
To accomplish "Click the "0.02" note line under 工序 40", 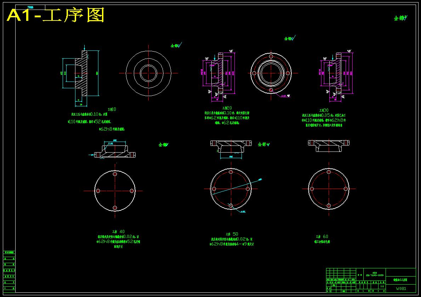I will [x=118, y=237].
